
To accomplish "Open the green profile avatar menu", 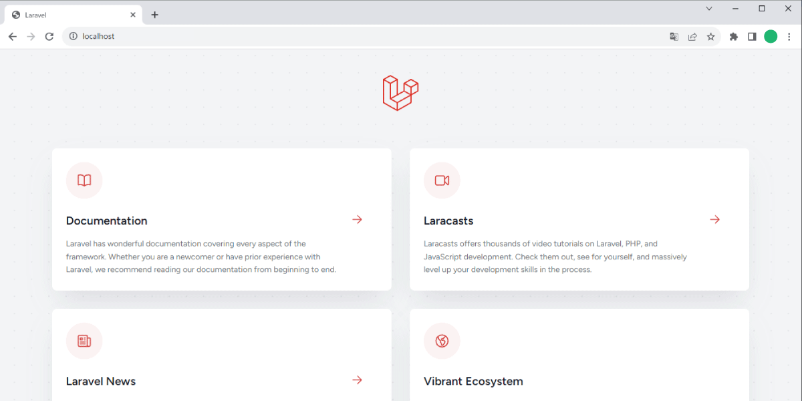I will pyautogui.click(x=771, y=37).
